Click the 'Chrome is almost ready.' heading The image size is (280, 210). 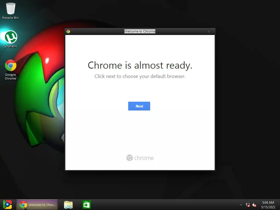pyautogui.click(x=140, y=65)
